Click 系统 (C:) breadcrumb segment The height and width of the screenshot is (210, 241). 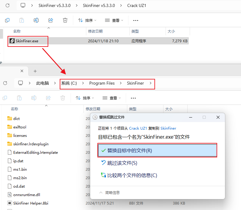click(x=69, y=83)
